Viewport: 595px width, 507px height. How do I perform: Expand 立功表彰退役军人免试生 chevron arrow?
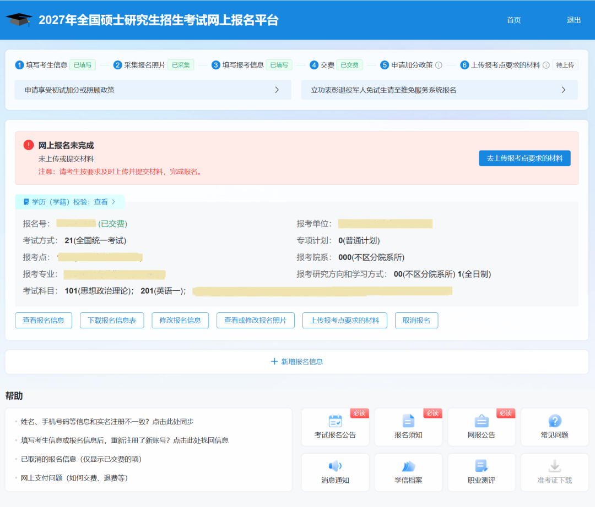[564, 90]
